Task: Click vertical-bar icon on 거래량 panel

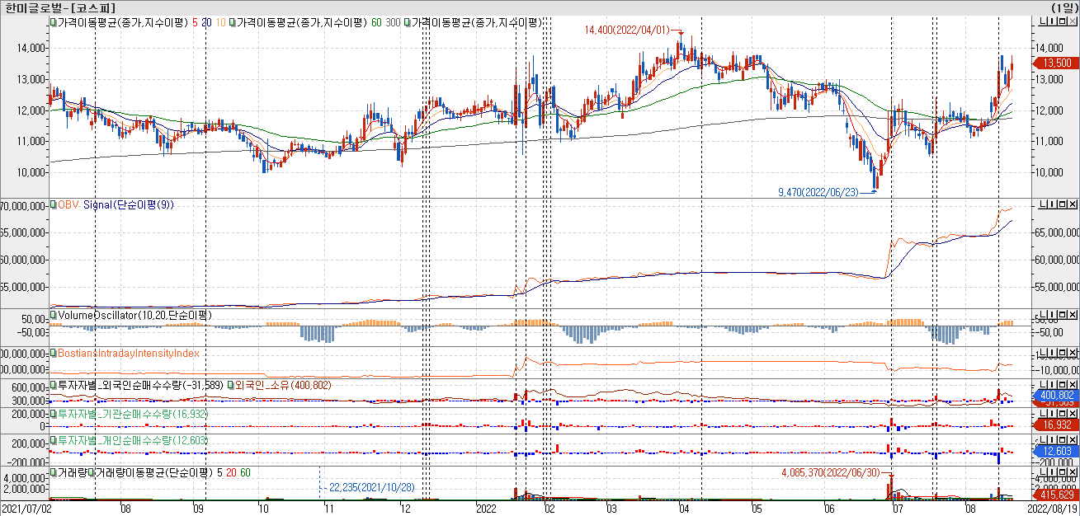Action: (1053, 473)
